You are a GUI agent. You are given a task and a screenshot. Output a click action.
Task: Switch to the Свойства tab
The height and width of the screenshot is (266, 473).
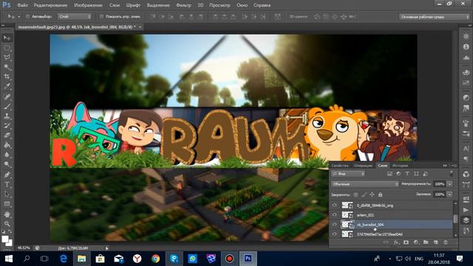tap(340, 166)
